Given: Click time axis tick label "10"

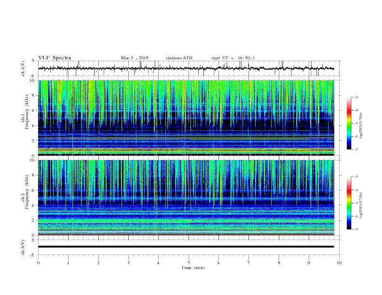Looking at the screenshot, I should click(x=339, y=263).
